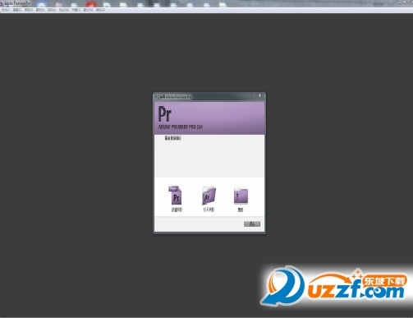Open the Edit menu

pos(17,10)
